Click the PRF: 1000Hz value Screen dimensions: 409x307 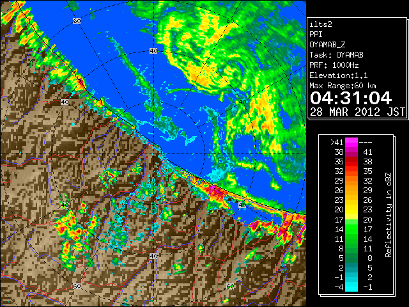coord(334,65)
